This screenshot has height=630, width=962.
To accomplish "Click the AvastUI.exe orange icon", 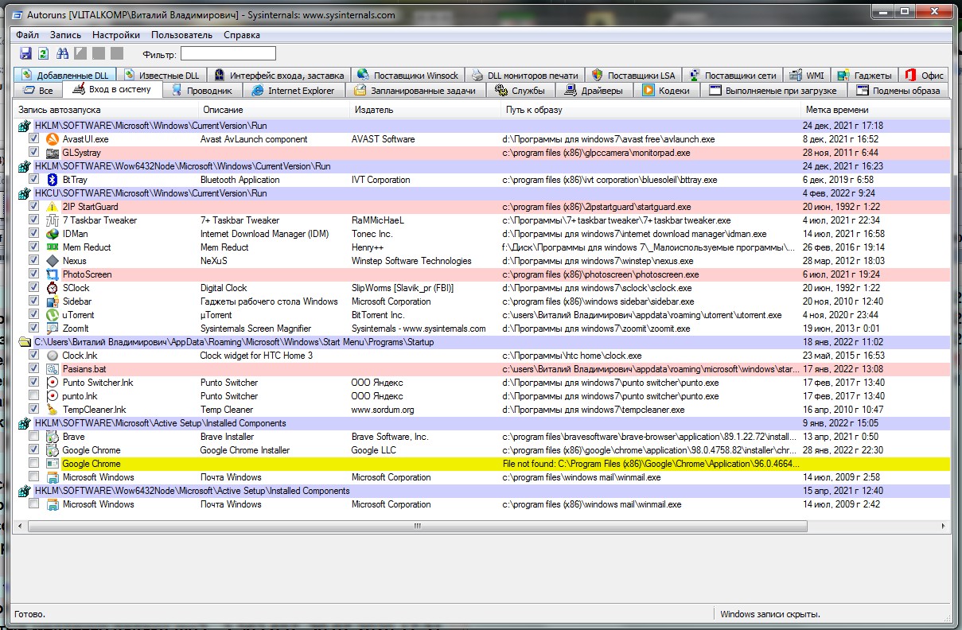I will [x=53, y=139].
